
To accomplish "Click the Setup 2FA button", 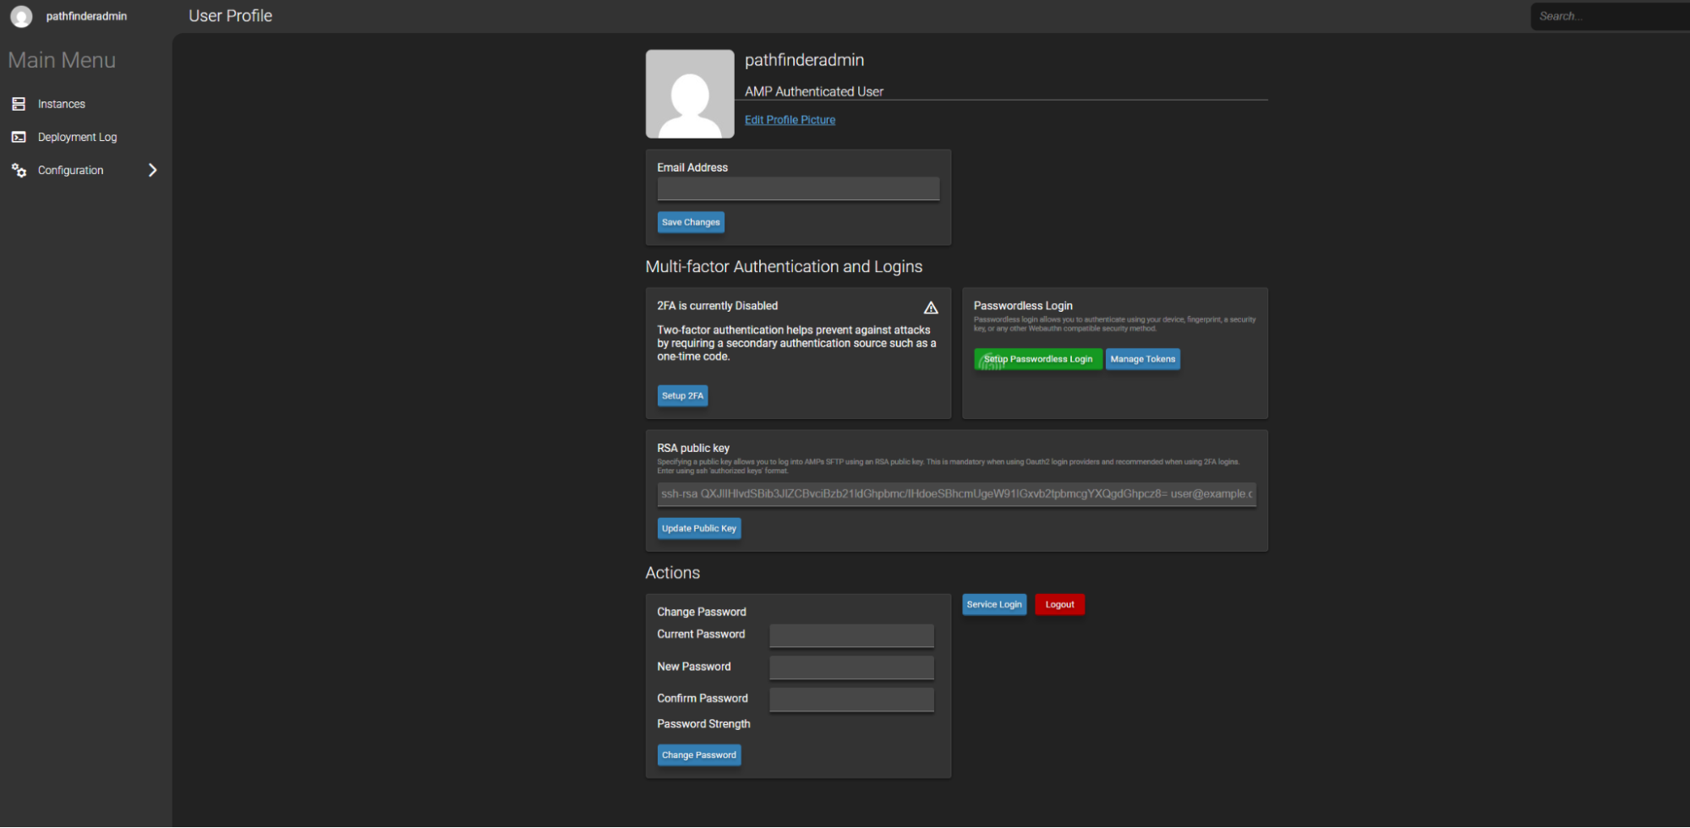I will (x=682, y=395).
